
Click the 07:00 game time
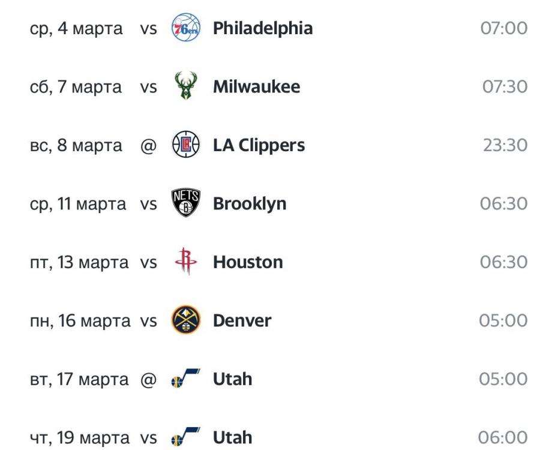point(504,29)
